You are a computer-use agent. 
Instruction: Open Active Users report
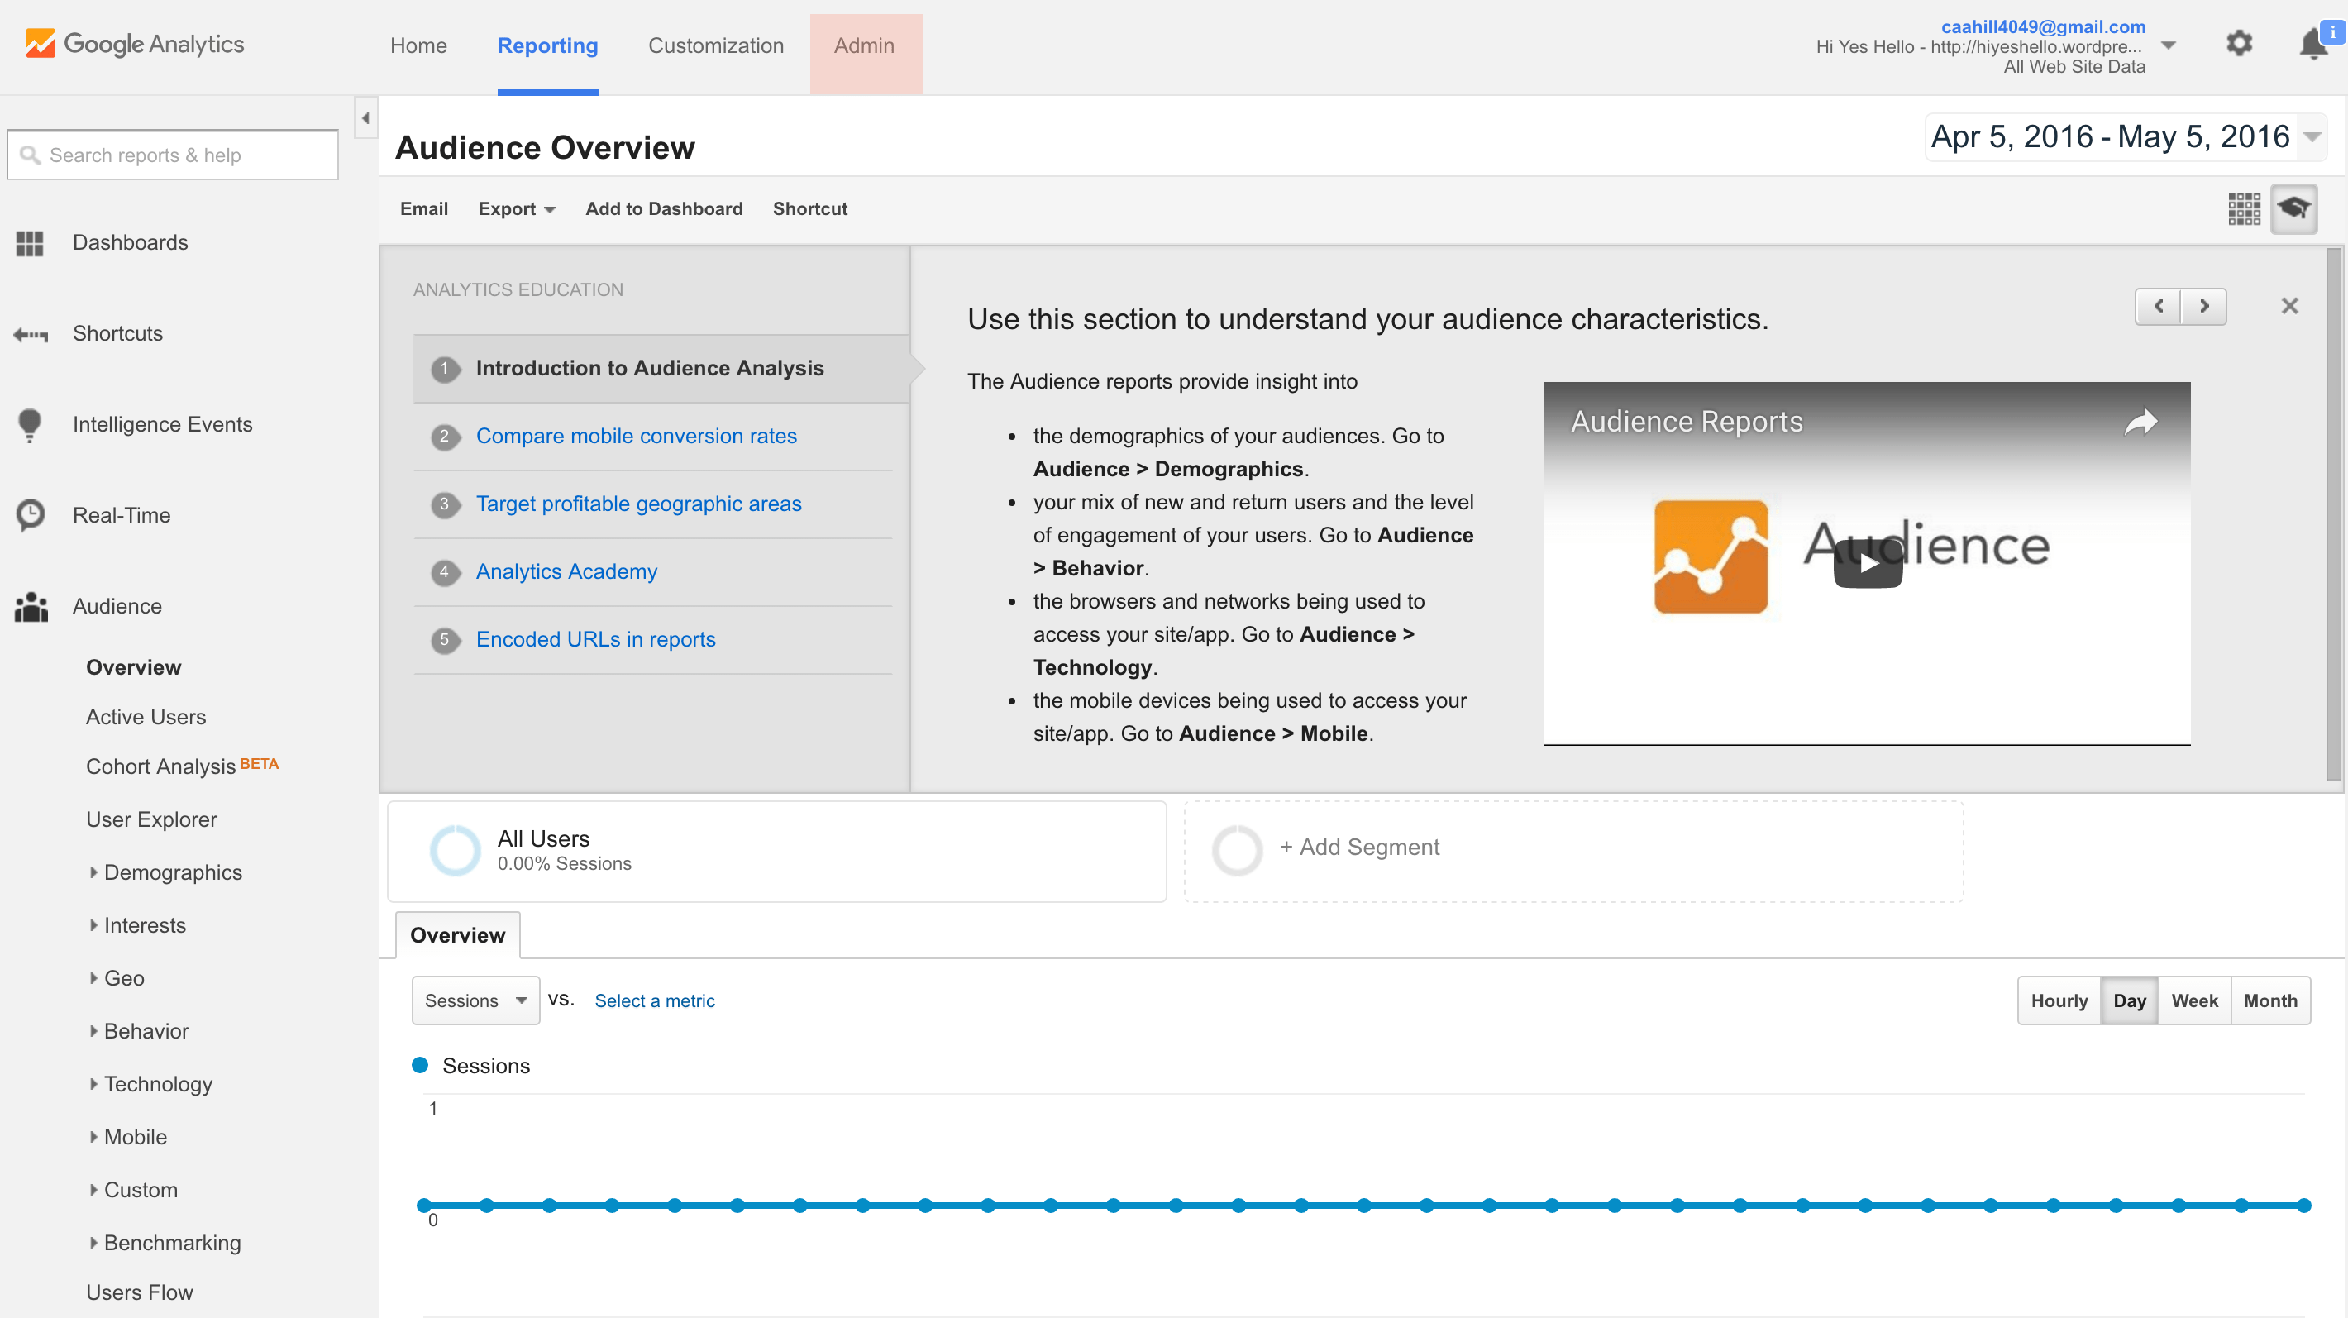(146, 718)
